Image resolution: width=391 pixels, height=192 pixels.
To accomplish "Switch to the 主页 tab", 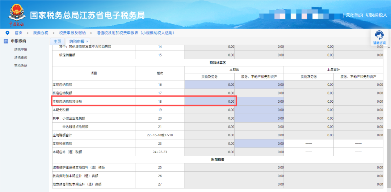I will pos(57,42).
